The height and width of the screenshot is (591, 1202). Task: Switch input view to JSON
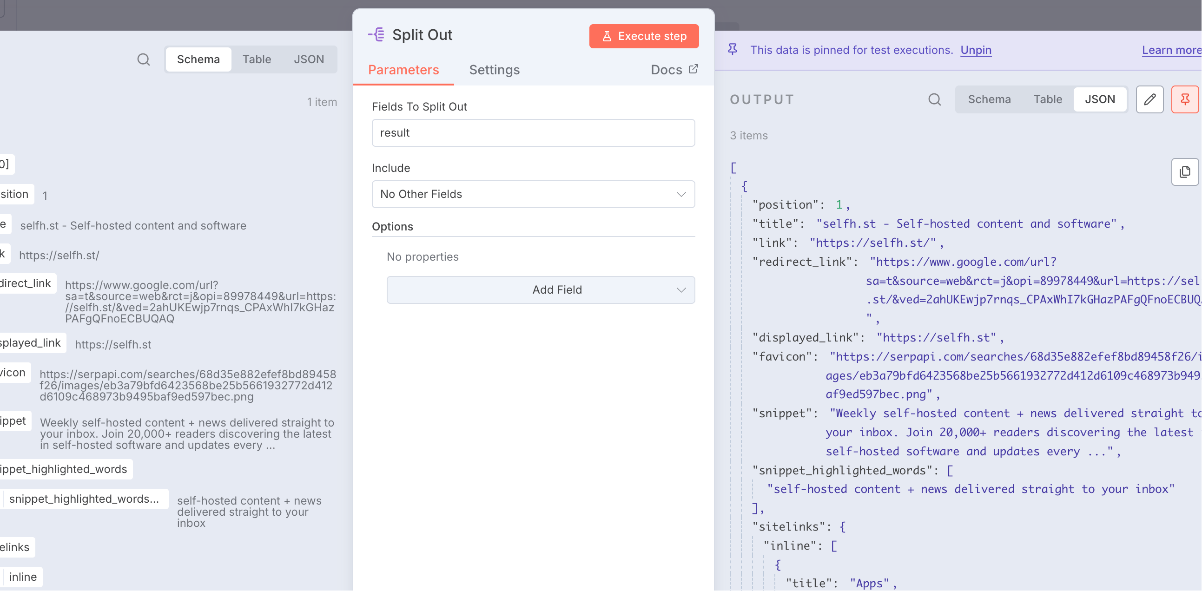(309, 59)
